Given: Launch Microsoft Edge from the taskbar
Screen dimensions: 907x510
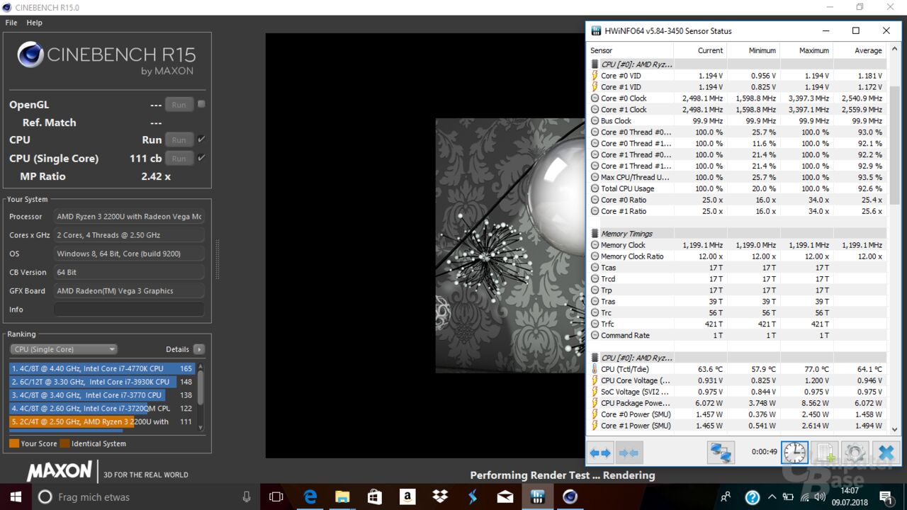Looking at the screenshot, I should coord(310,497).
